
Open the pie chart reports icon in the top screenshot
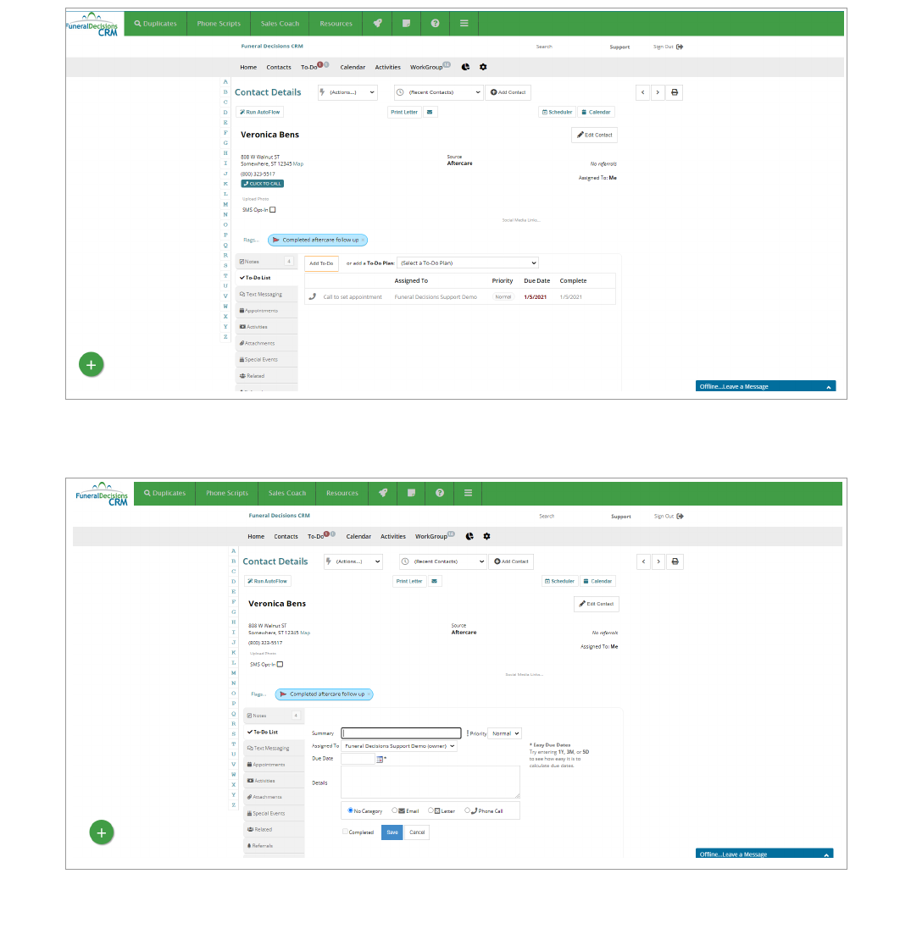(x=466, y=67)
